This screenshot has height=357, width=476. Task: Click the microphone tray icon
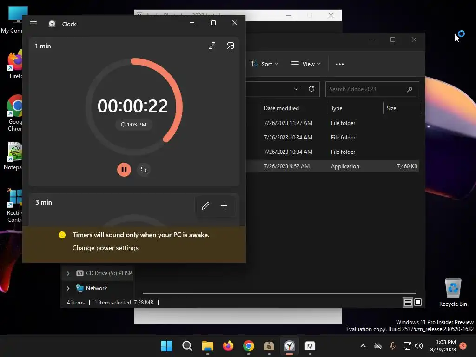point(392,346)
